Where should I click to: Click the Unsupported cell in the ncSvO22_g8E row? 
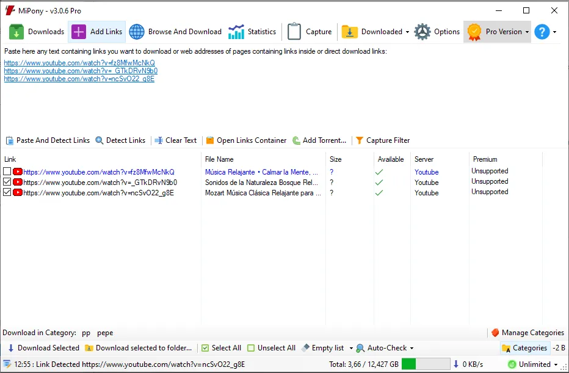[490, 192]
